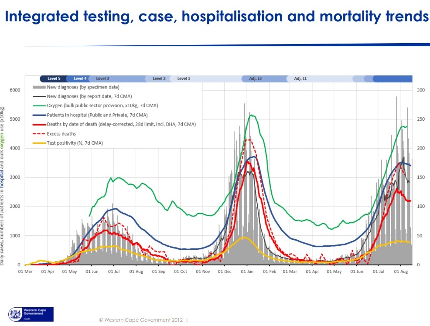Click the 300 right axis value
This screenshot has width=430, height=326.
pos(421,90)
